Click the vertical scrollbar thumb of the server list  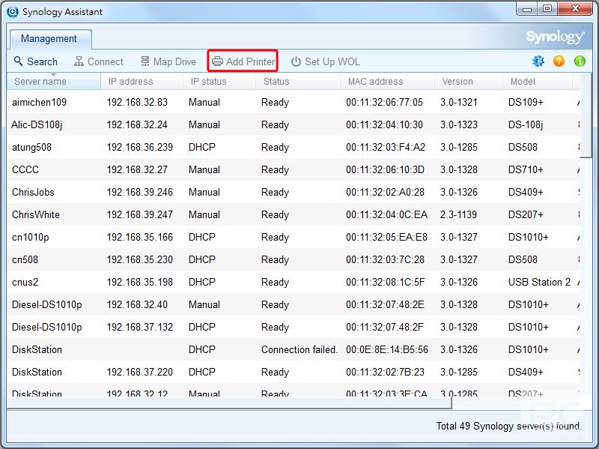click(x=586, y=115)
